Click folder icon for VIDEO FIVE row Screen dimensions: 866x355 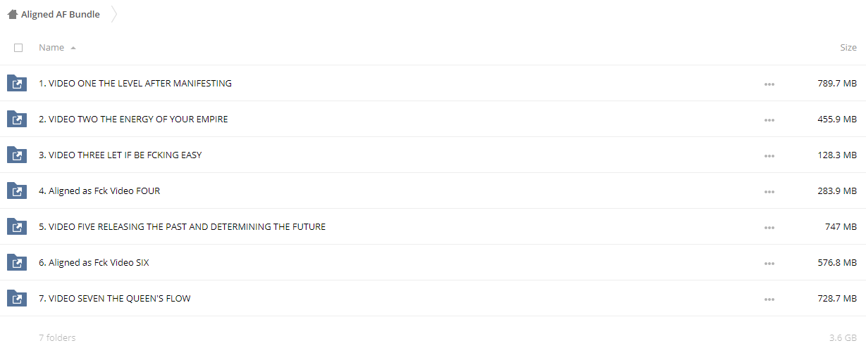tap(16, 227)
